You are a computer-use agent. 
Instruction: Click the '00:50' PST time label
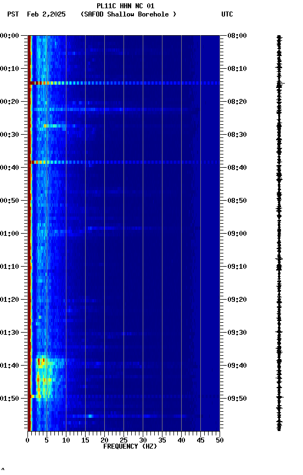[x=9, y=201]
